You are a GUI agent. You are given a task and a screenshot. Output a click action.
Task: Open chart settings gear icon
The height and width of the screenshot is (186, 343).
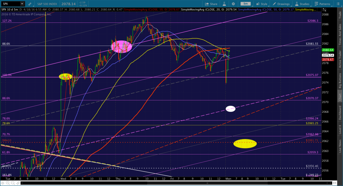[233, 4]
